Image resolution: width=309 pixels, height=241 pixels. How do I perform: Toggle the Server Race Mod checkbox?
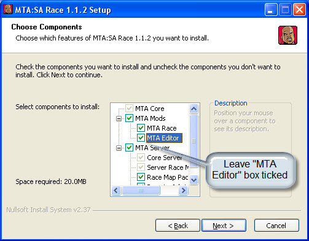point(141,167)
